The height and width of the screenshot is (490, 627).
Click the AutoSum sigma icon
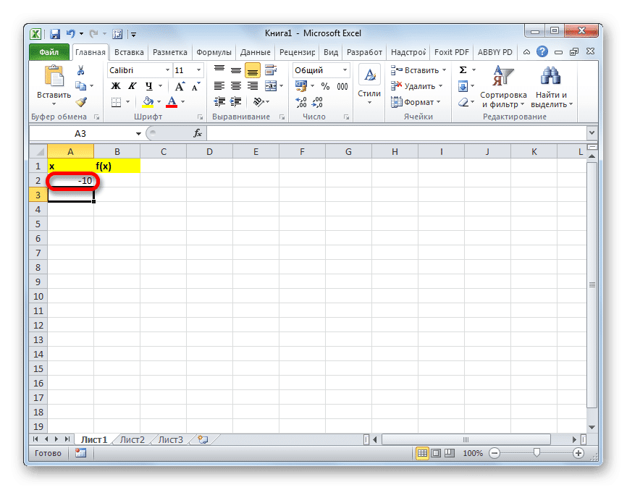tap(463, 70)
